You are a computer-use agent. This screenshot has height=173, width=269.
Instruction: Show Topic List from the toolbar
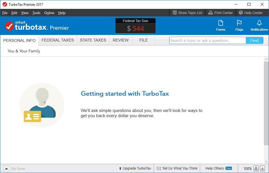(x=187, y=13)
